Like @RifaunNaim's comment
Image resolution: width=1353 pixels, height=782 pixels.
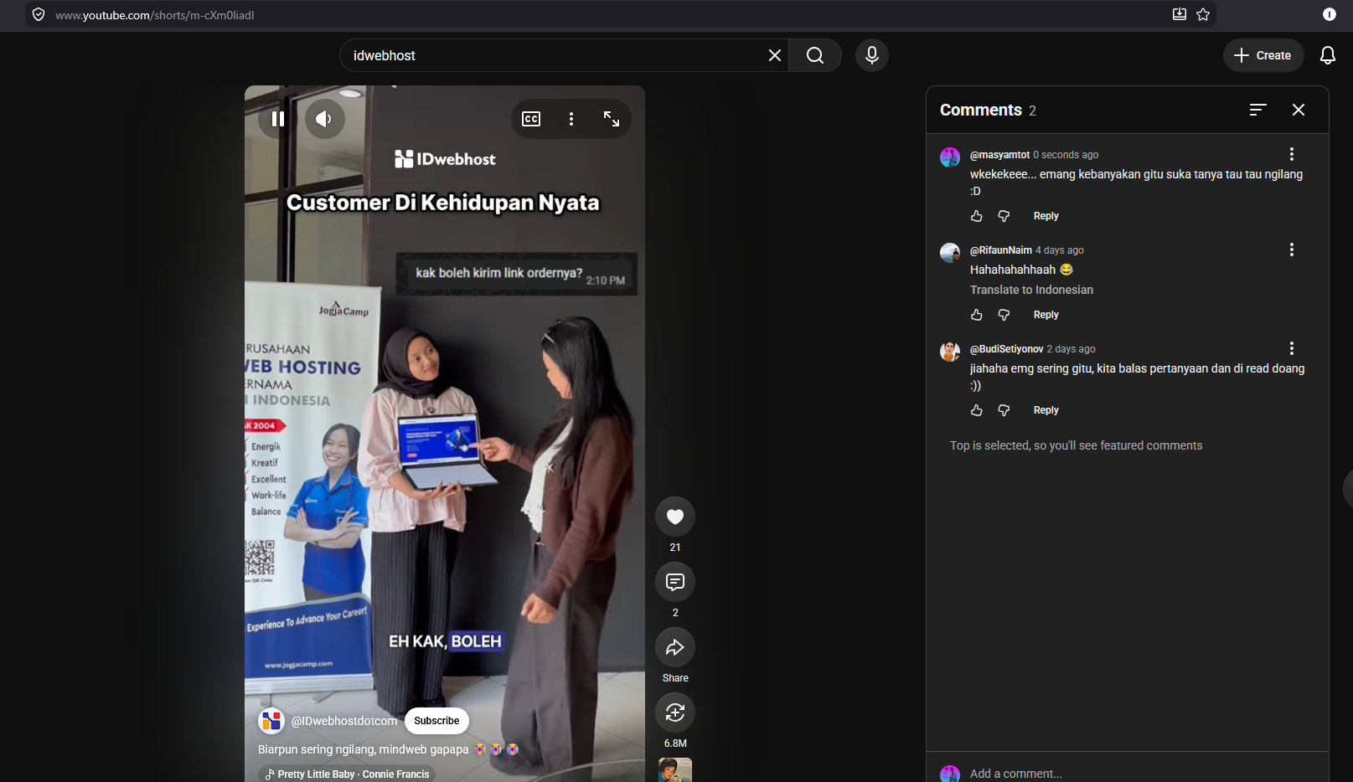click(977, 315)
